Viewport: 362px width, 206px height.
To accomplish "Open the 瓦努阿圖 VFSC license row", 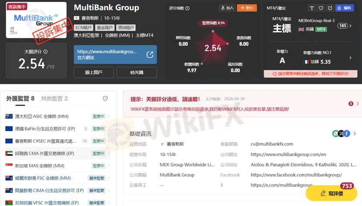I will point(58,203).
